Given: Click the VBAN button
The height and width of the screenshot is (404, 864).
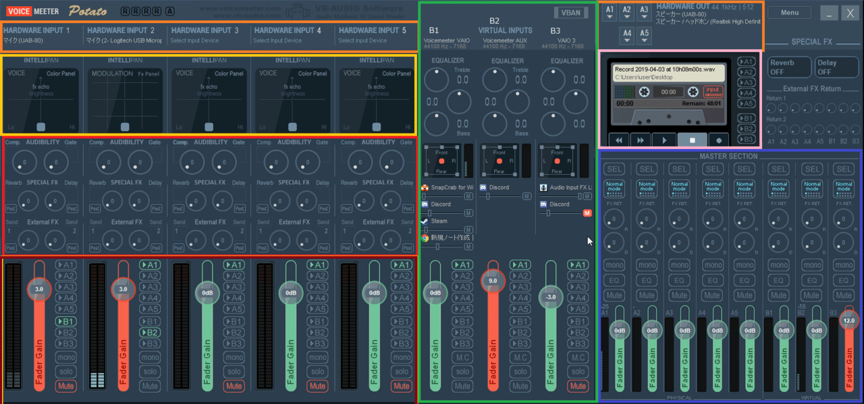Looking at the screenshot, I should 570,12.
